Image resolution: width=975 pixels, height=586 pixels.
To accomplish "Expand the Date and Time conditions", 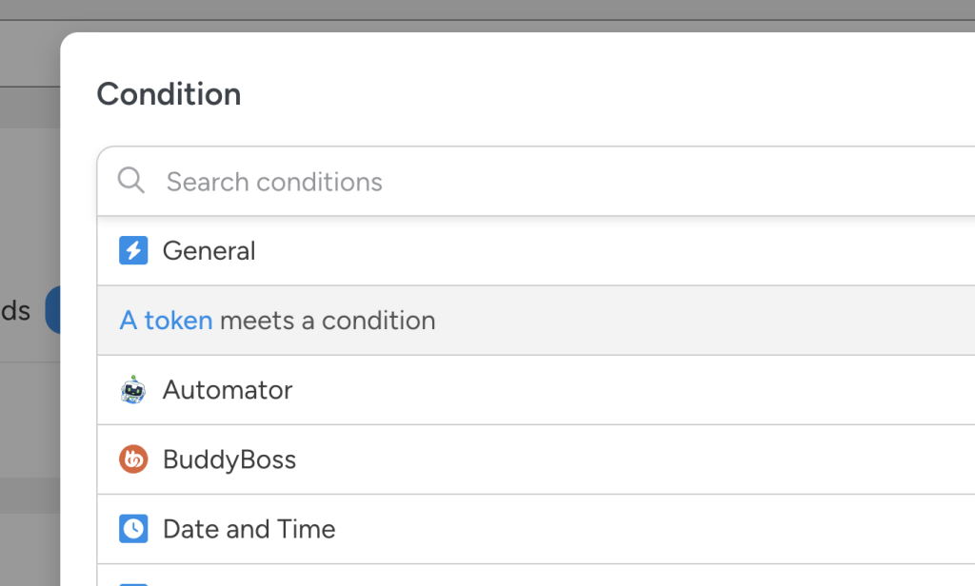I will 249,529.
